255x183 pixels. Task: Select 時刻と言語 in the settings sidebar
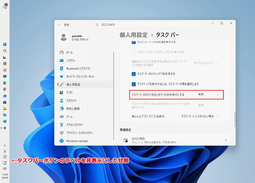tap(85, 109)
